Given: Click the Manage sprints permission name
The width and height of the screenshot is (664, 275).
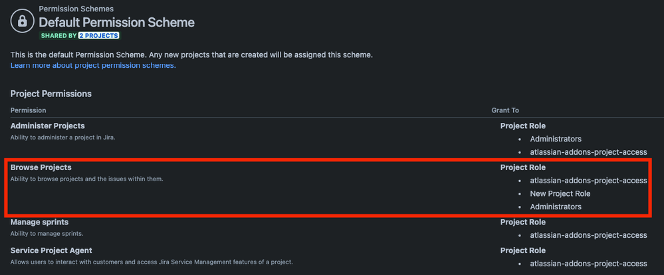Looking at the screenshot, I should click(39, 222).
